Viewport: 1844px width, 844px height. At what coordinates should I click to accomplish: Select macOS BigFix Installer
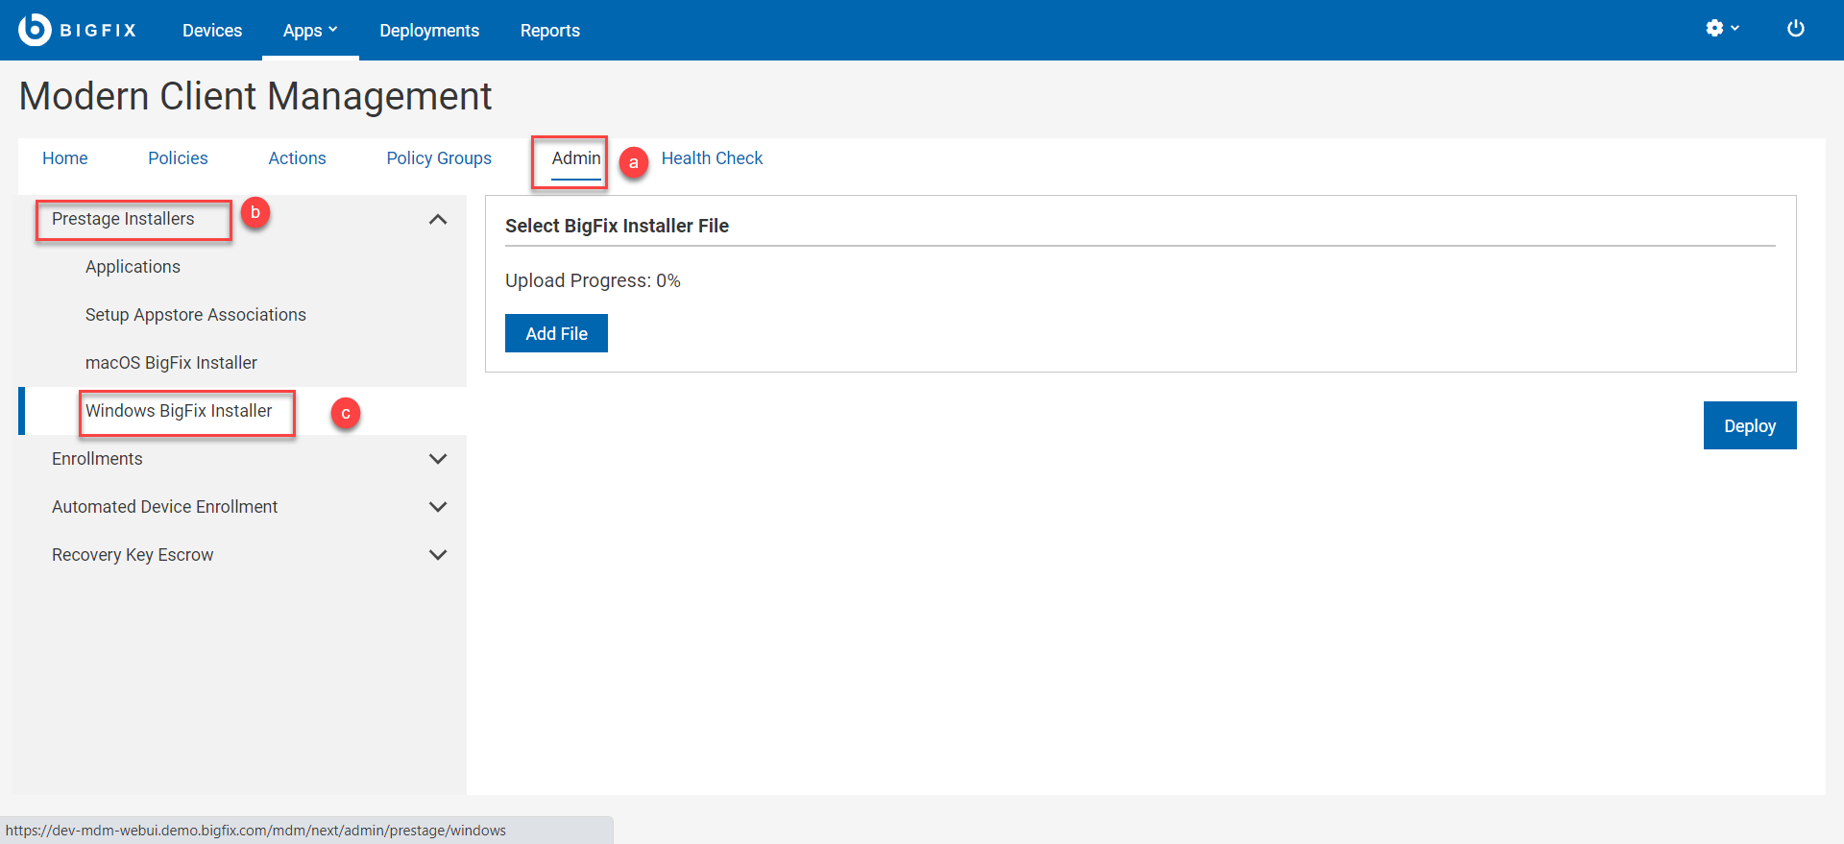[x=171, y=363]
